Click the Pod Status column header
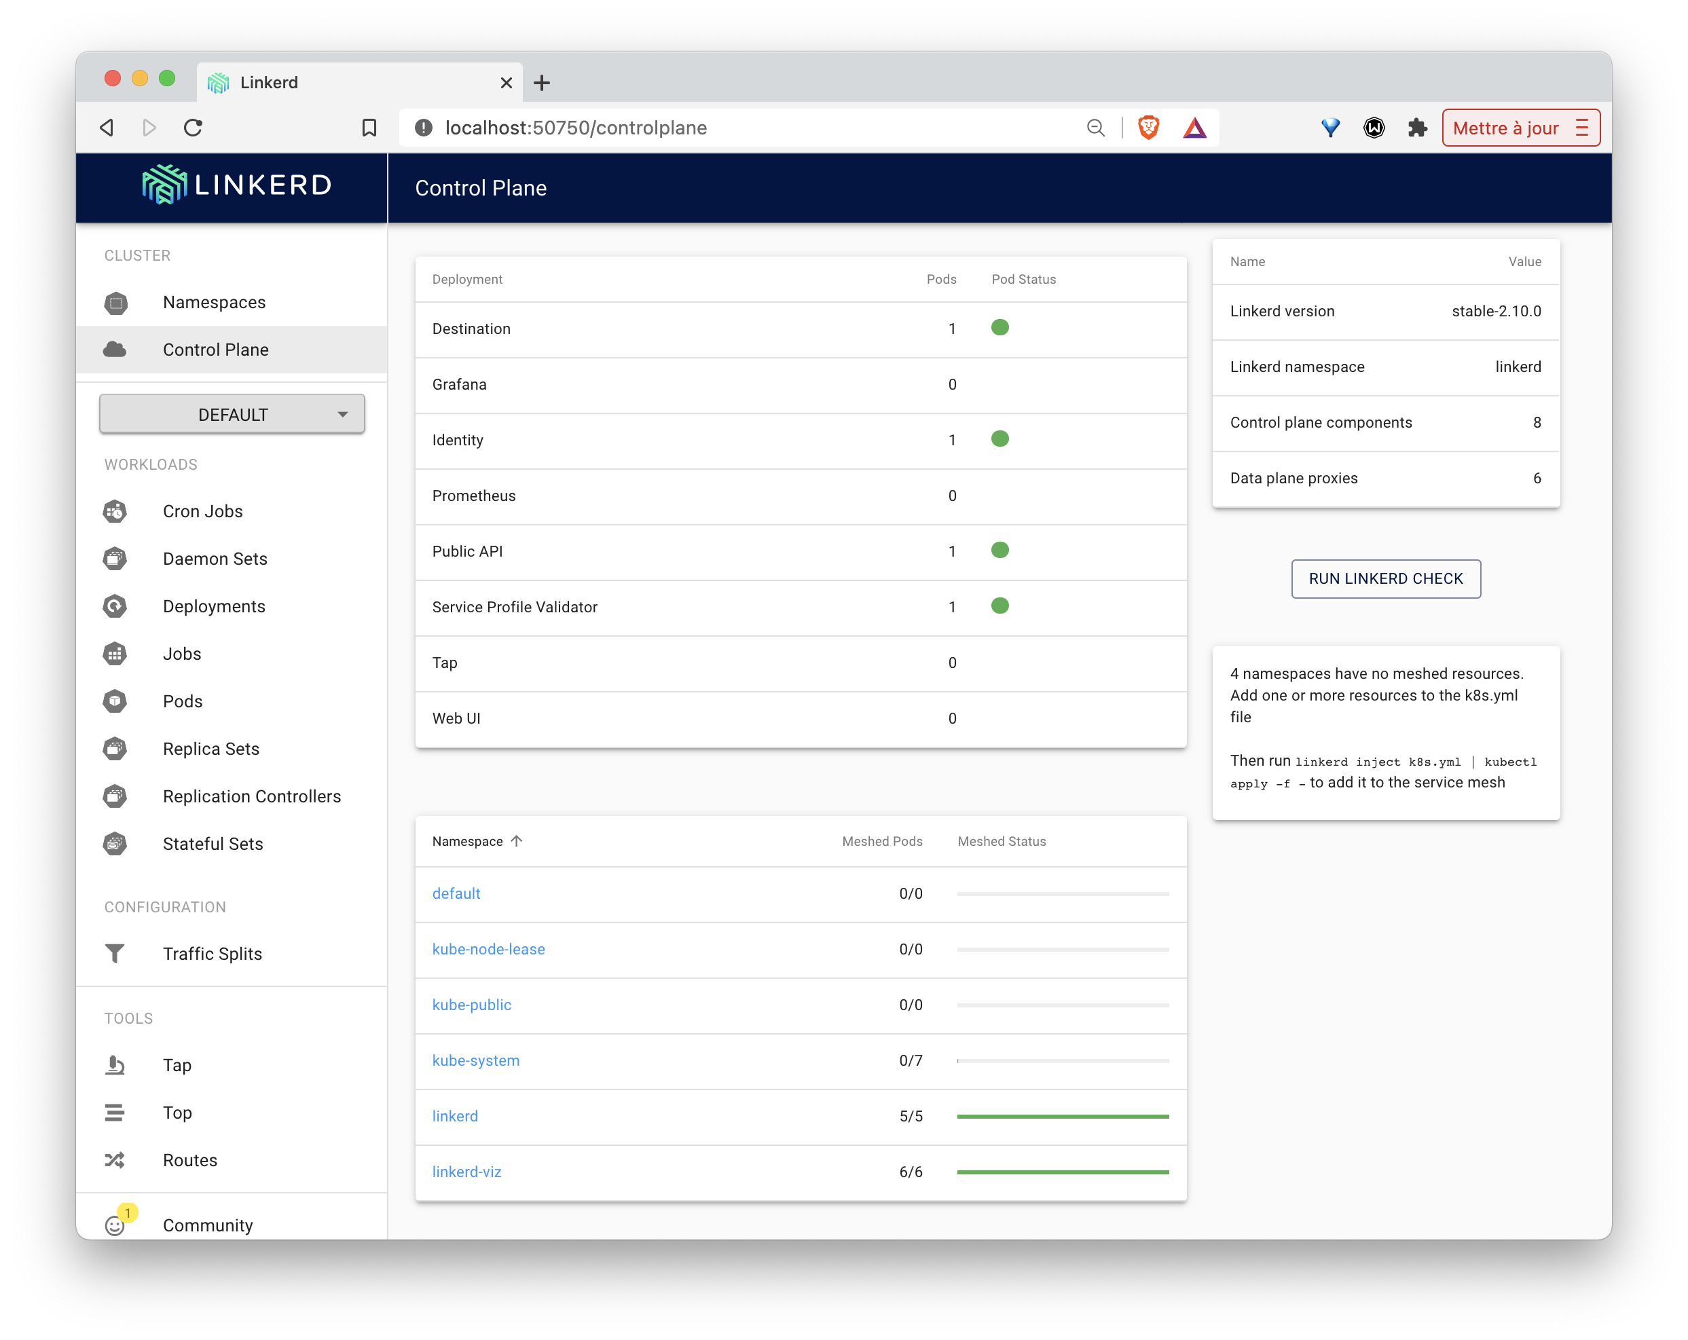Screen dimensions: 1688x1340 click(1023, 280)
